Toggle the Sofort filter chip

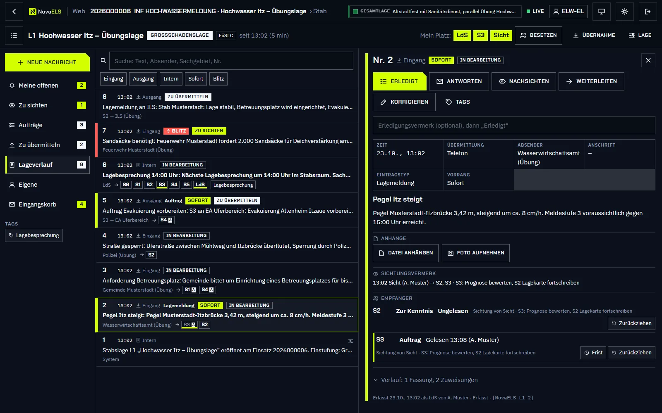196,79
